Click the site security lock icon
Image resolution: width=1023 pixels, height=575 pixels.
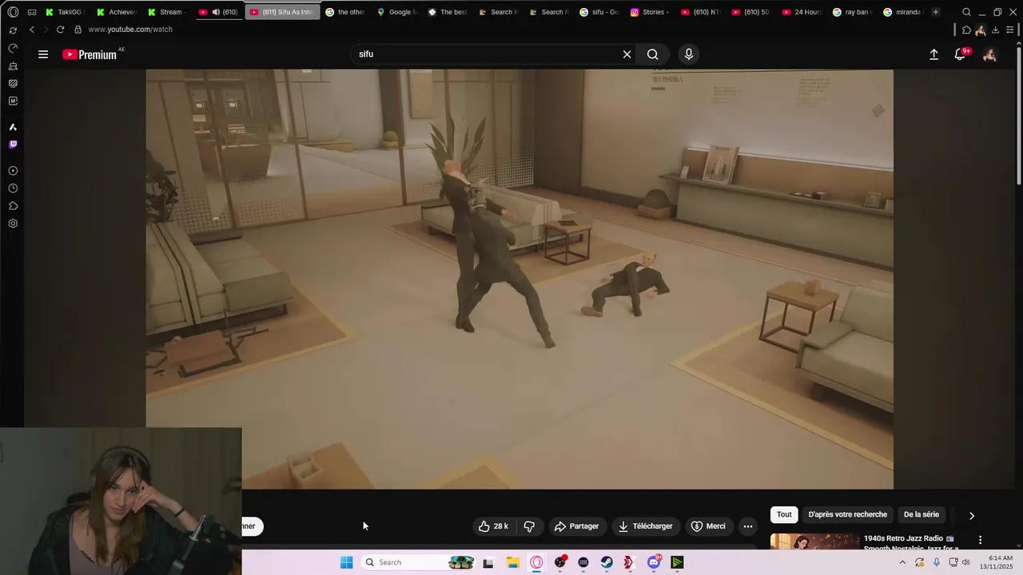pyautogui.click(x=78, y=30)
